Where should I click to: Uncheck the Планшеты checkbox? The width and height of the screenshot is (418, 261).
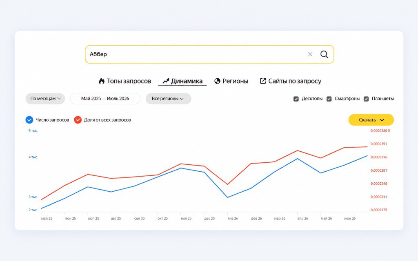366,99
